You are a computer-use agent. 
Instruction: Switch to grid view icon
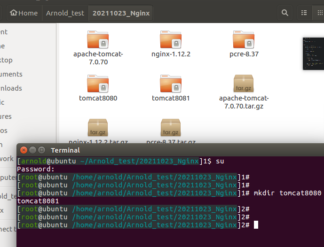[320, 13]
